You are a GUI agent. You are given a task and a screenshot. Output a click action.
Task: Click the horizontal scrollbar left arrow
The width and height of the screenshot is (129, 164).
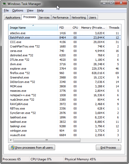(11, 140)
